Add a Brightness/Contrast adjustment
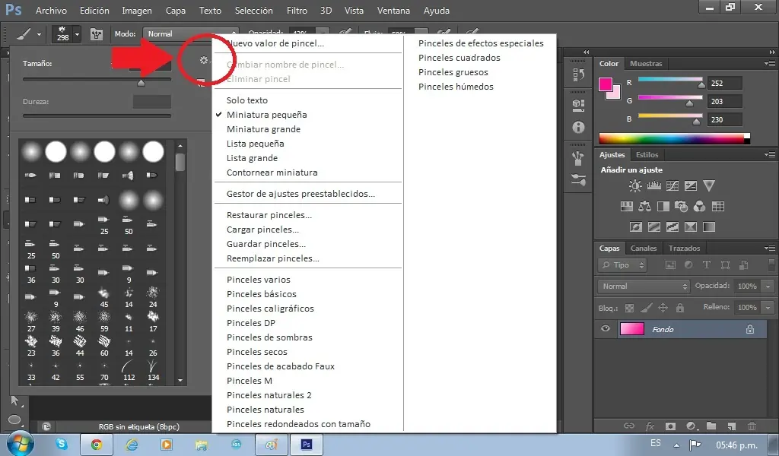The image size is (779, 456). point(635,186)
